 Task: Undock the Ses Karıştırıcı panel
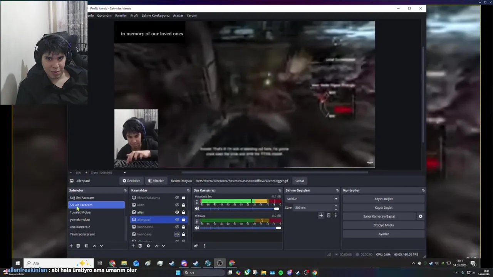[x=280, y=190]
